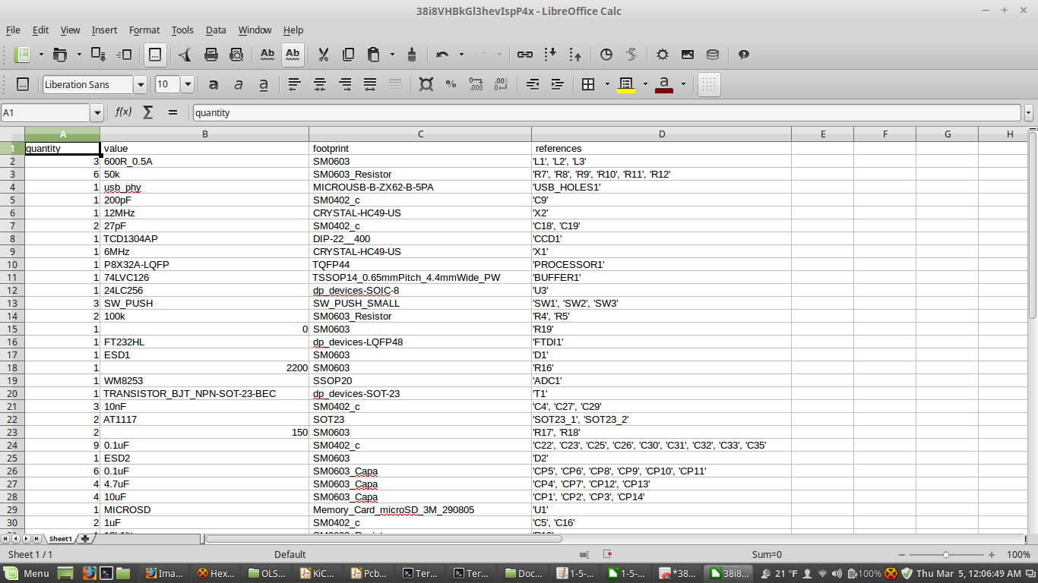This screenshot has height=583, width=1038.
Task: Expand the formula bar arrow
Action: [1029, 112]
